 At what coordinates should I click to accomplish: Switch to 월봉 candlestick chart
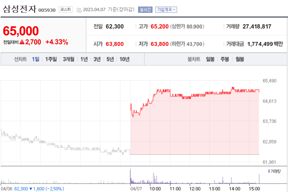tap(240, 59)
